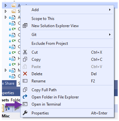This screenshot has width=119, height=121.
Task: Select Open Folder in File Explorer
Action: pos(55,97)
